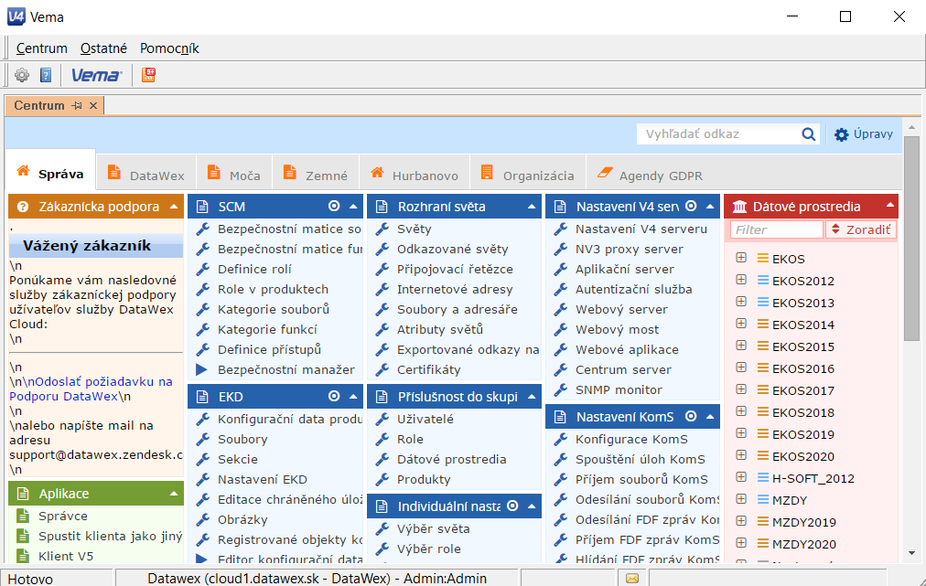Click the question mark icon in Zákaznícka podpora
Viewport: 926px width, 586px height.
coord(23,207)
